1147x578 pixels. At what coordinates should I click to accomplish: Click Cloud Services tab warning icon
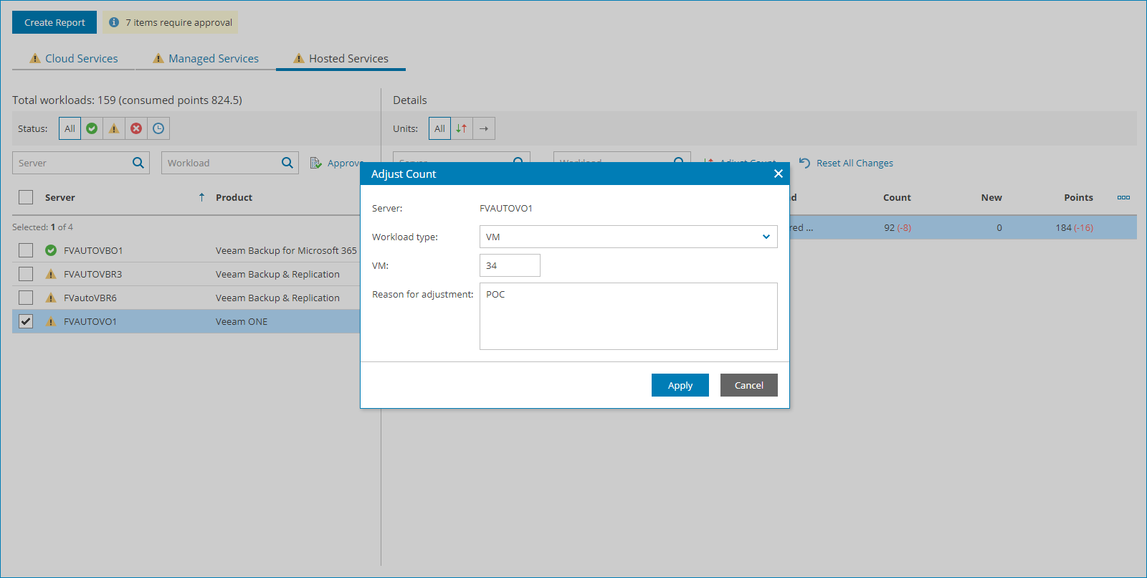34,58
